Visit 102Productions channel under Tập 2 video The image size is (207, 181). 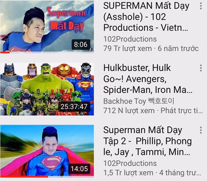point(130,163)
